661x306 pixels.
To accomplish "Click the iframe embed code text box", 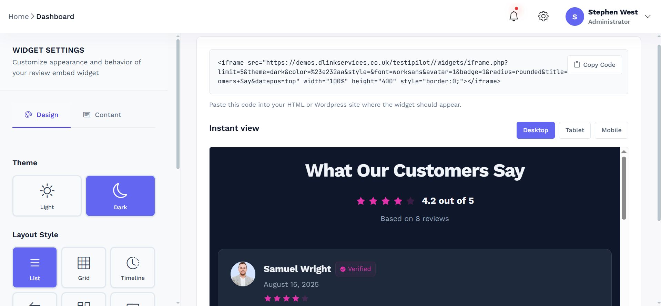I will 379,72.
